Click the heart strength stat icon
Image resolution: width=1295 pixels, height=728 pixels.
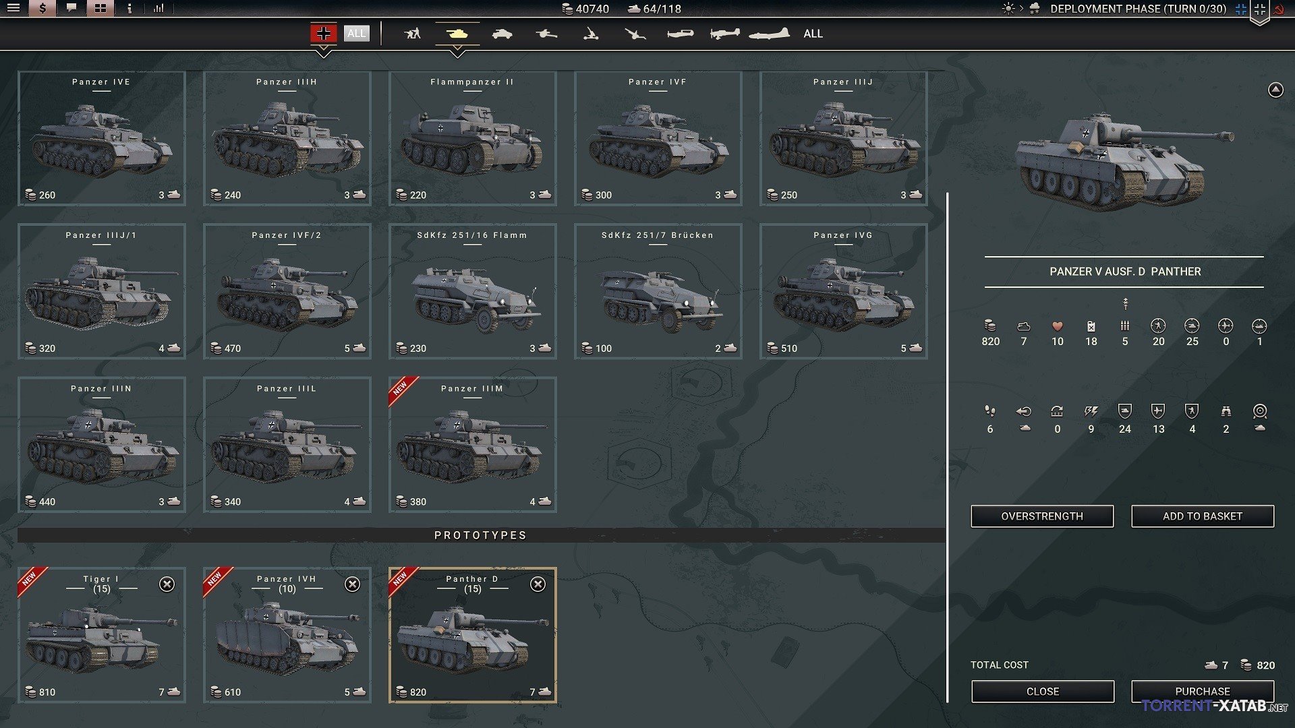(1058, 326)
